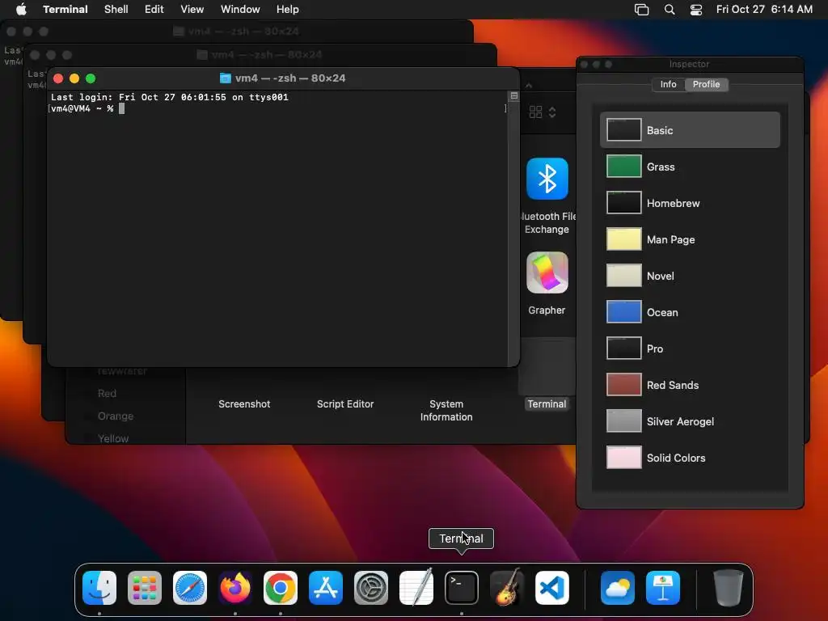Switch to the Info tab in Inspector

point(669,84)
